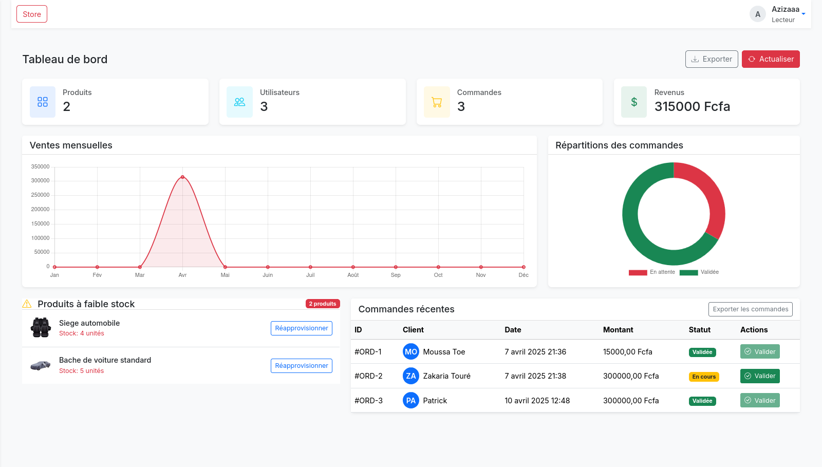The width and height of the screenshot is (822, 467).
Task: Click the Moussa Toe MO avatar
Action: 410,352
